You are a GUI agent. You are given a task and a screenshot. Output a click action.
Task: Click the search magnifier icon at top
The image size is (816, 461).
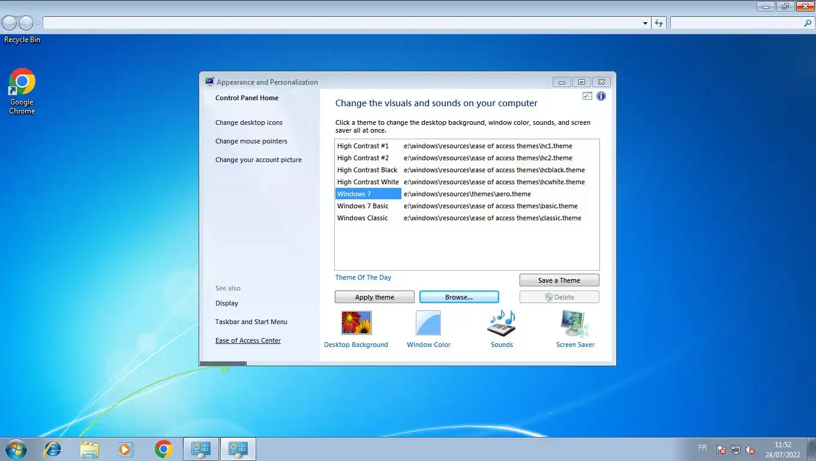808,23
